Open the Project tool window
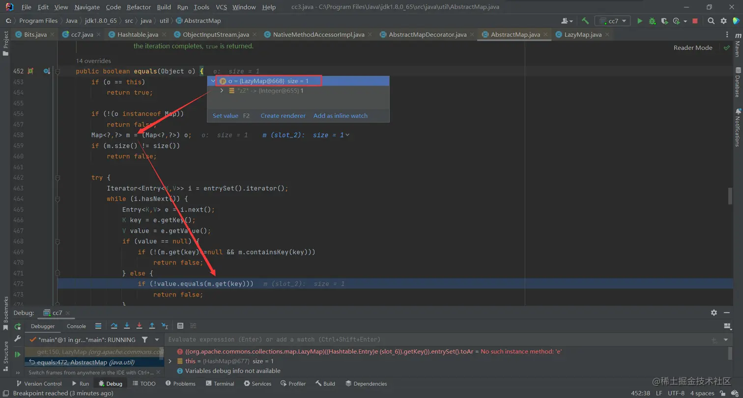This screenshot has width=743, height=398. [x=5, y=43]
